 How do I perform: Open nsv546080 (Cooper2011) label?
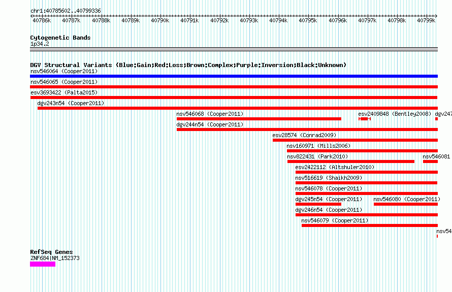tap(407, 199)
